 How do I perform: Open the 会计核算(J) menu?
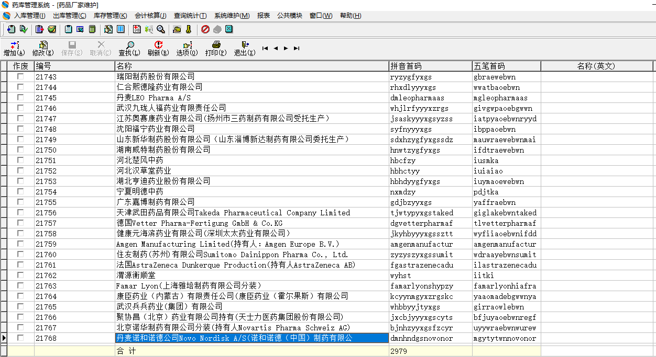(150, 16)
